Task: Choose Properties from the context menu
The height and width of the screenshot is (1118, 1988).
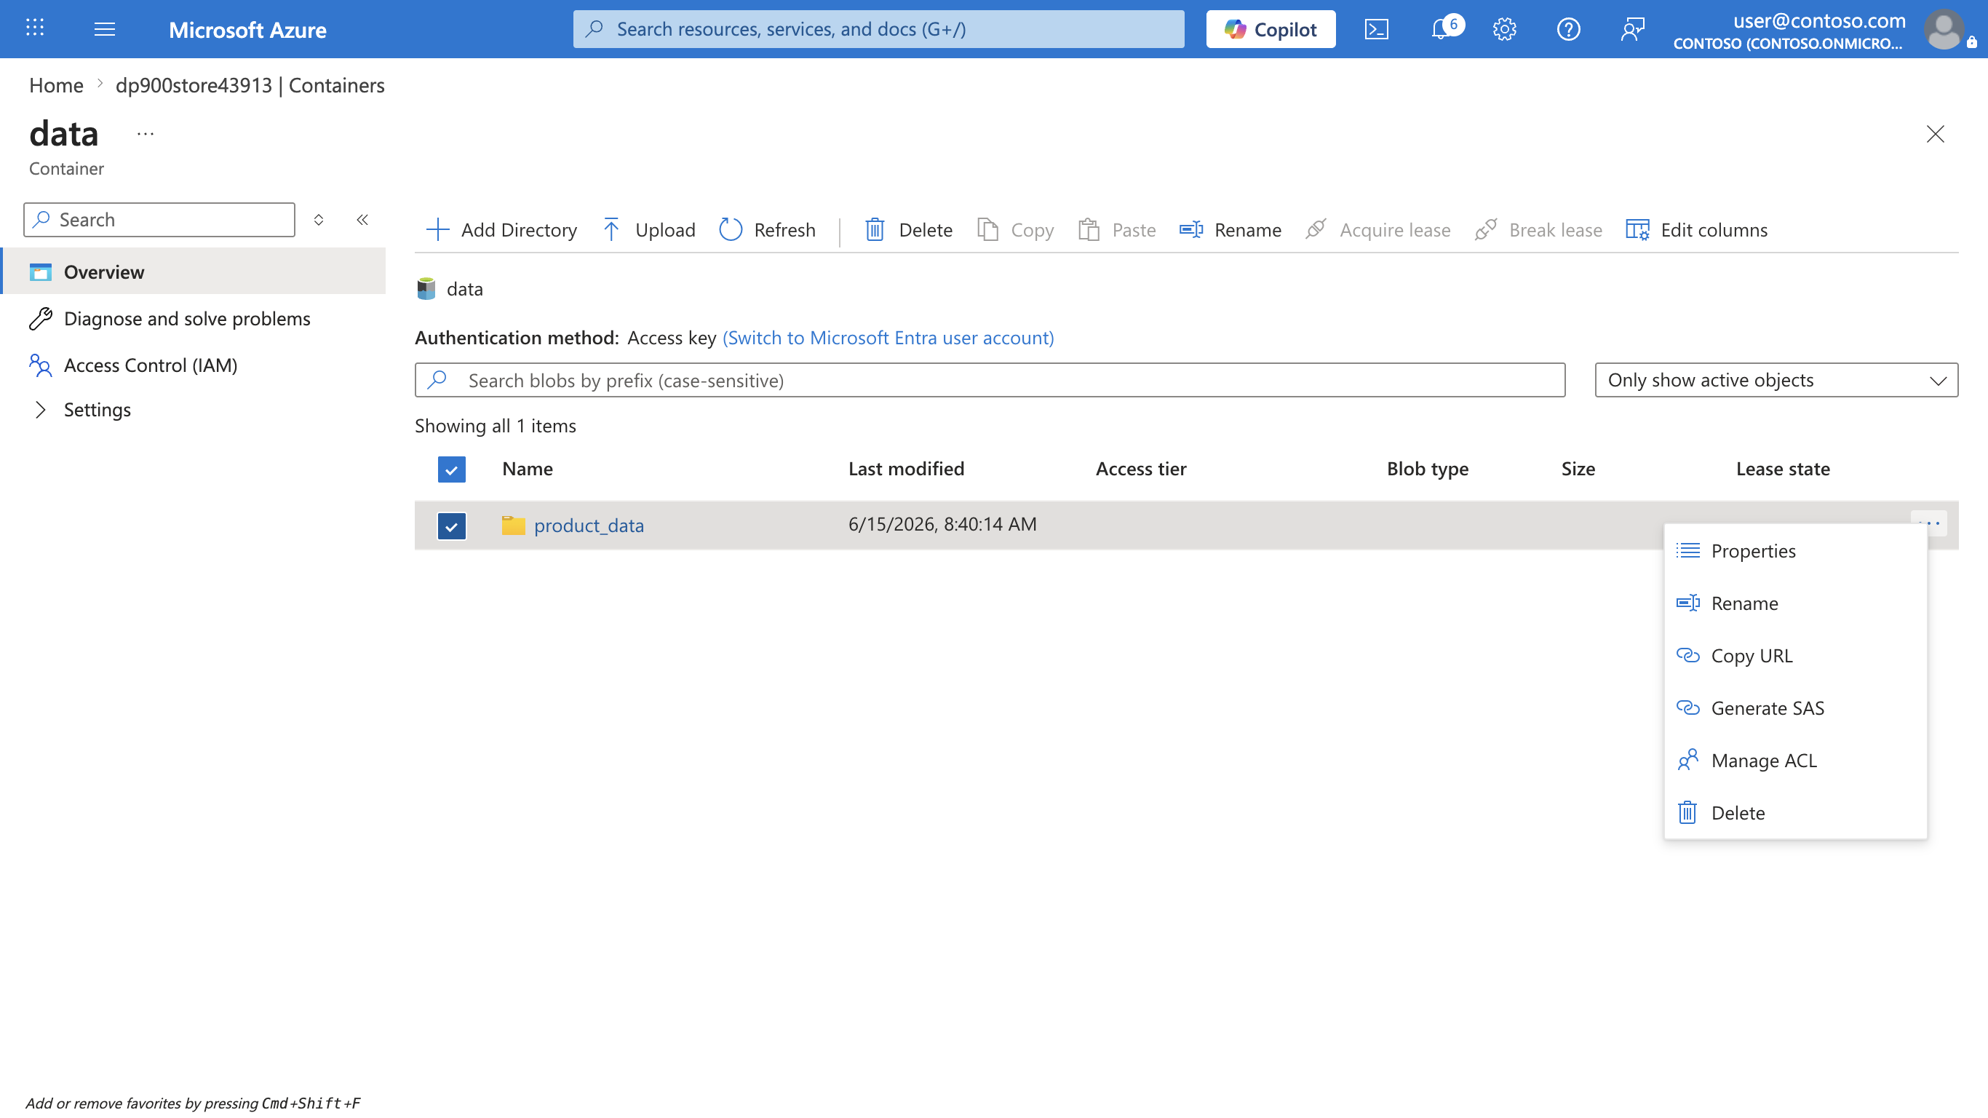Action: click(x=1795, y=550)
